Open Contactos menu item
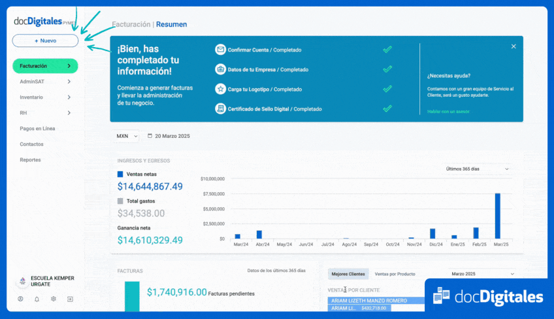 (31, 144)
